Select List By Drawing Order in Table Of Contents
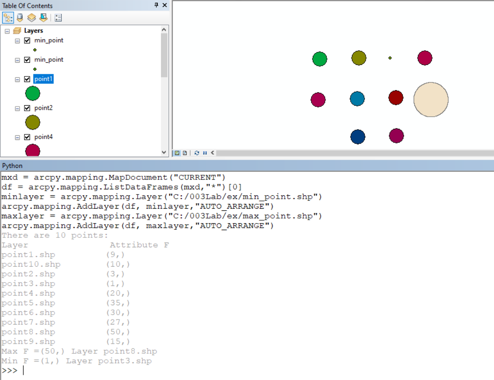This screenshot has height=380, width=494. (x=8, y=18)
